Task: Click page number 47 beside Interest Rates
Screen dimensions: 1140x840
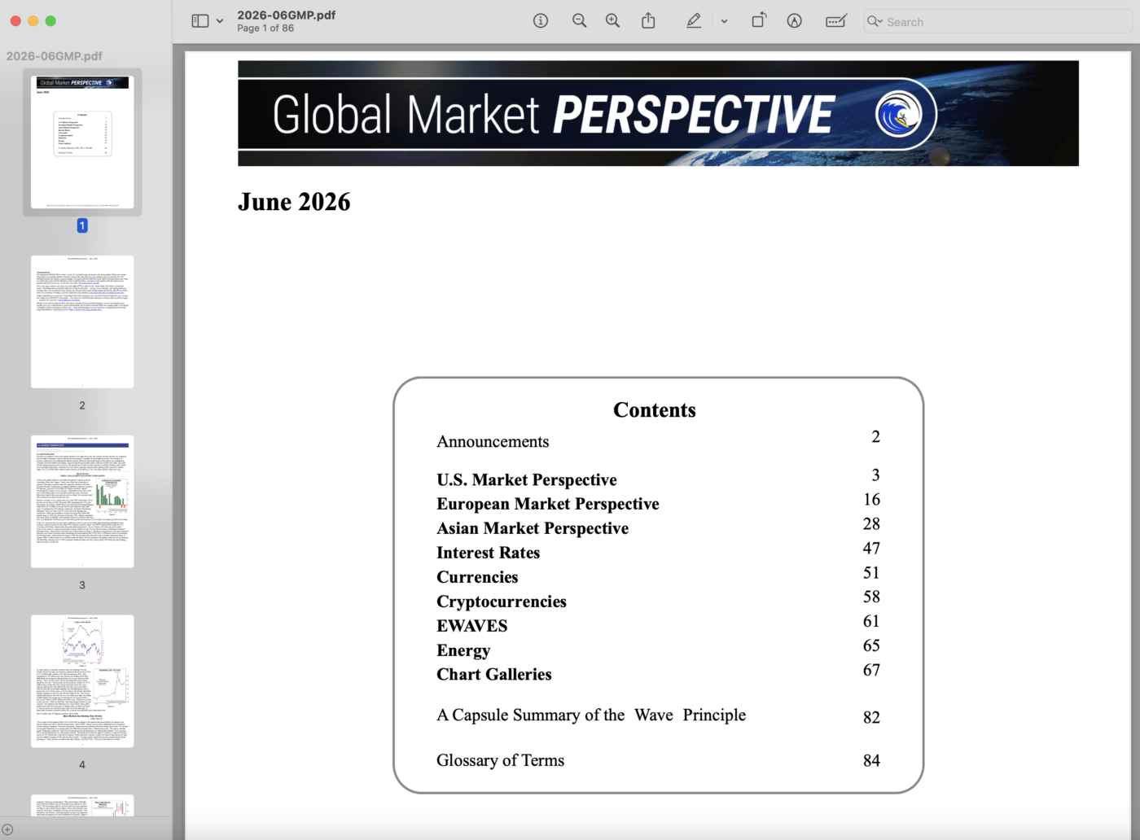Action: coord(871,549)
